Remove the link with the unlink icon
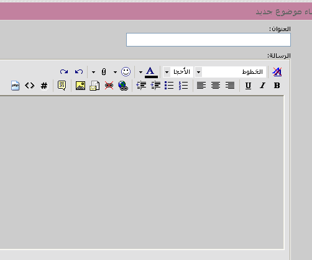The image size is (312, 260). 109,86
